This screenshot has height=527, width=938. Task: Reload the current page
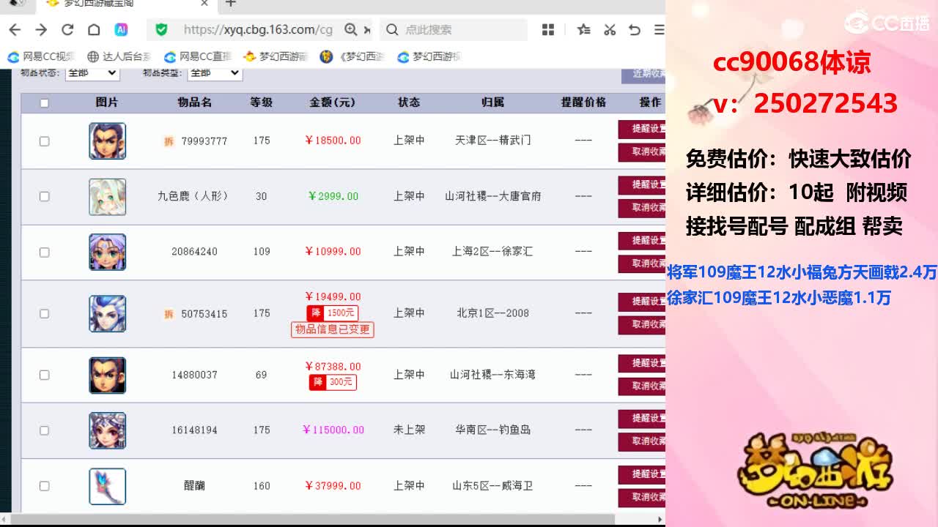[x=67, y=29]
